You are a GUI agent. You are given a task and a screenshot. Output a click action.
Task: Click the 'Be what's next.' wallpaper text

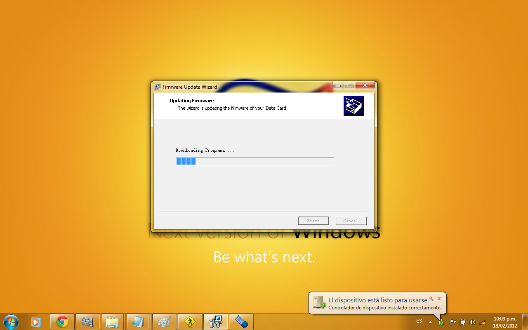[x=264, y=257]
